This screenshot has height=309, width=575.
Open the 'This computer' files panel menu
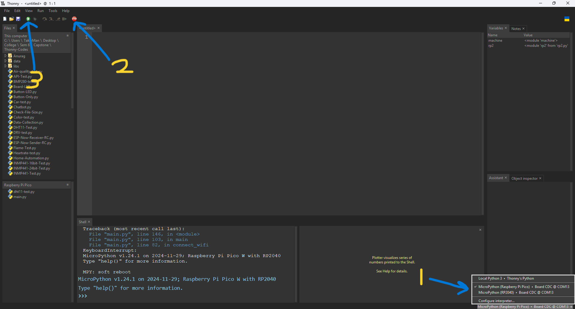coord(68,35)
